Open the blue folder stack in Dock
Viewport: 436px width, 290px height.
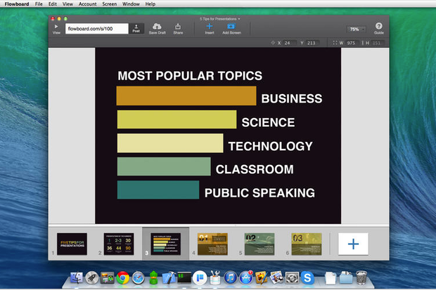346,278
